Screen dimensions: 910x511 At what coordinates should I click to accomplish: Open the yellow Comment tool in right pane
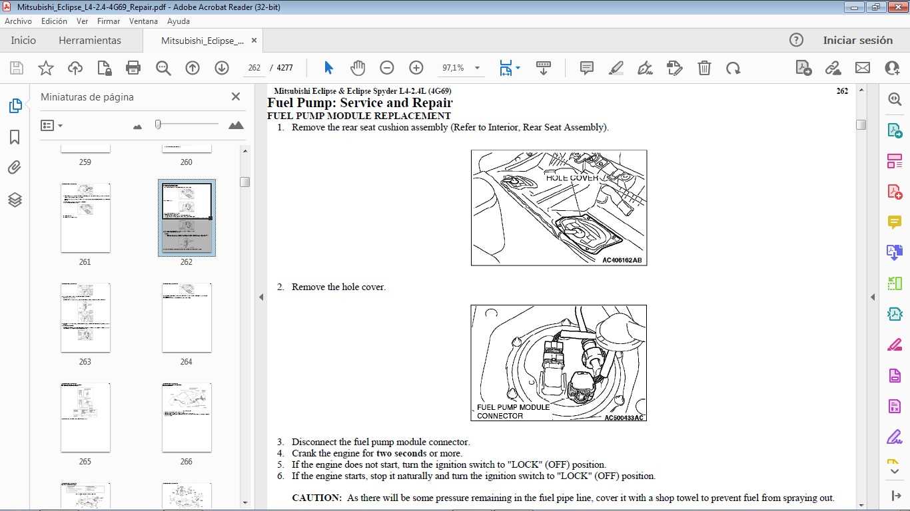tap(895, 222)
